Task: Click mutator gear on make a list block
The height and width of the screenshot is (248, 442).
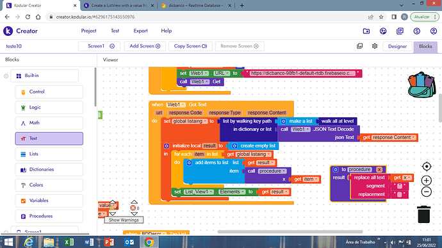Action: 284,121
